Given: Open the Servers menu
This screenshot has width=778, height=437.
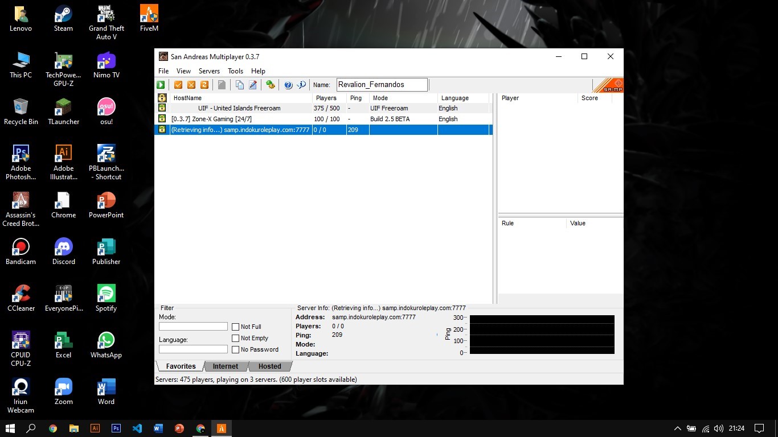Looking at the screenshot, I should coord(209,71).
